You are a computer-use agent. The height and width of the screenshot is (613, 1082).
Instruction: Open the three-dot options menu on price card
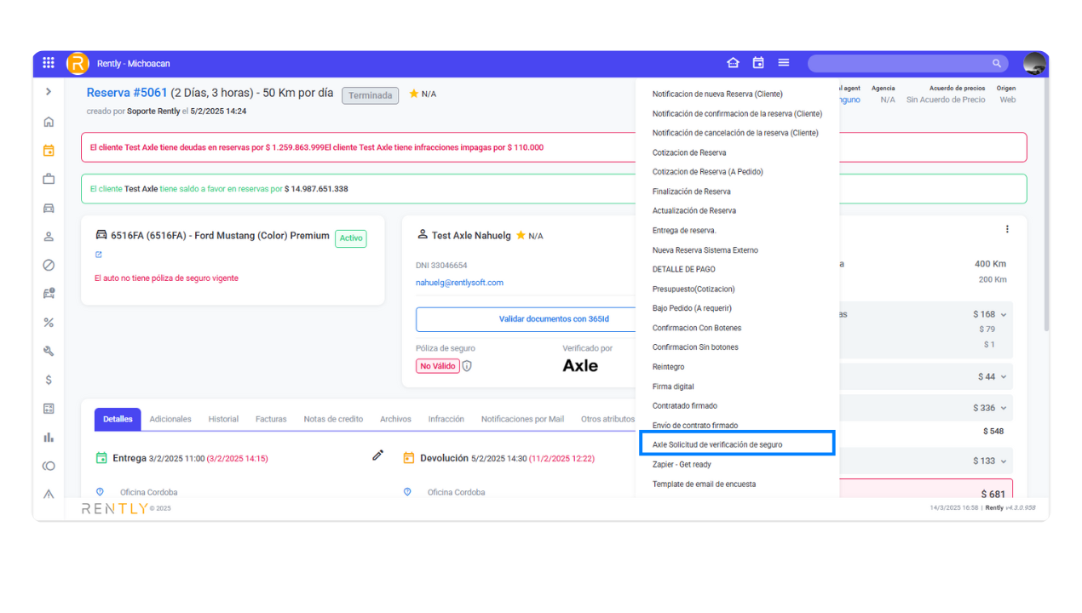pyautogui.click(x=1007, y=229)
